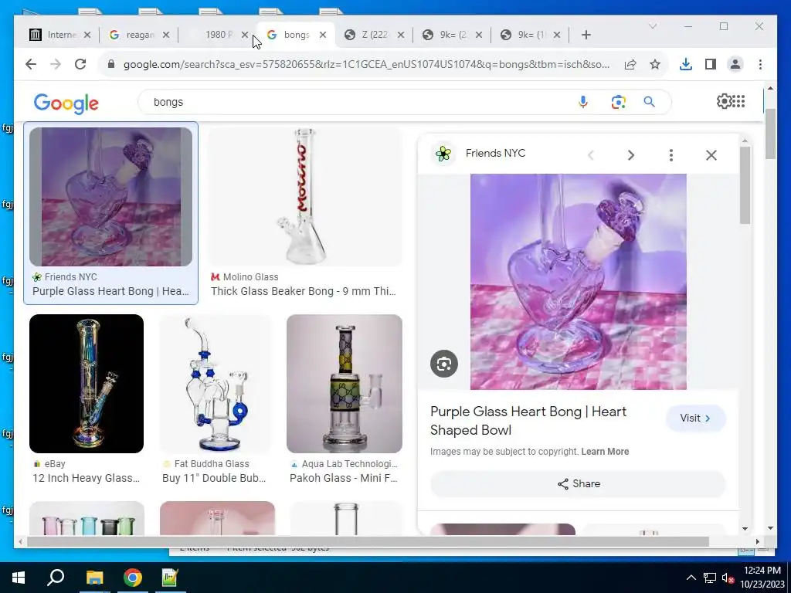This screenshot has height=593, width=791.
Task: Toggle the Chrome side panel
Action: [711, 64]
